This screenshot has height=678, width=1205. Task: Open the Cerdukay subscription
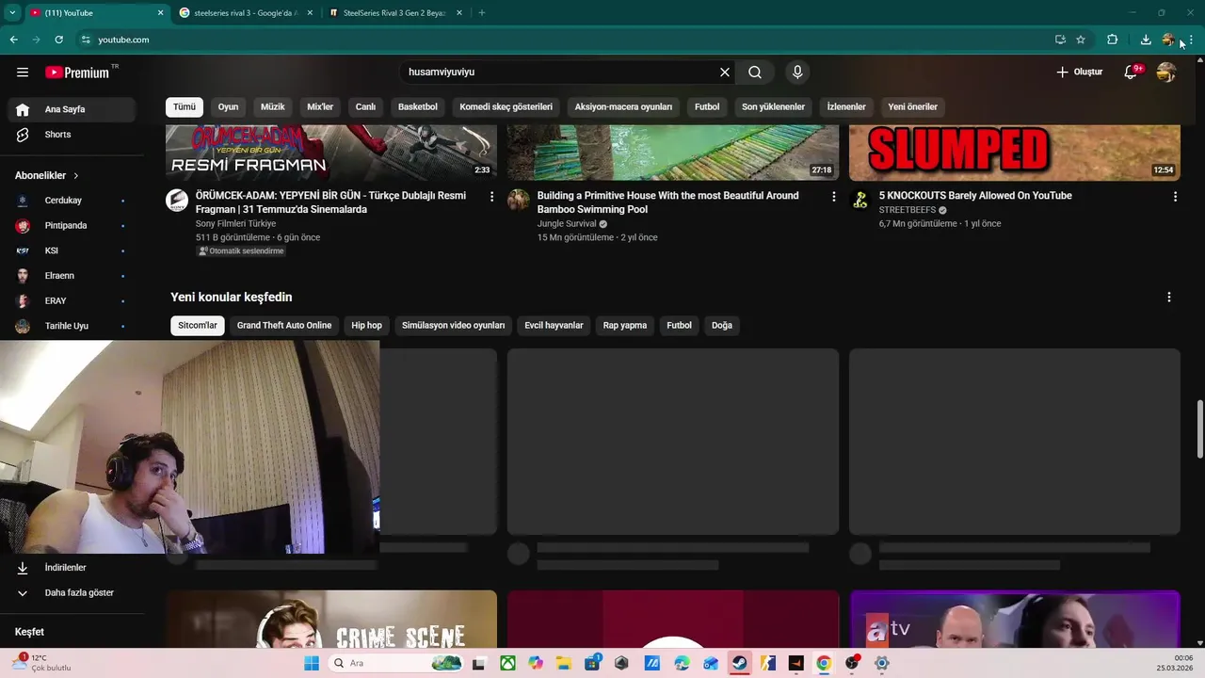(70, 201)
